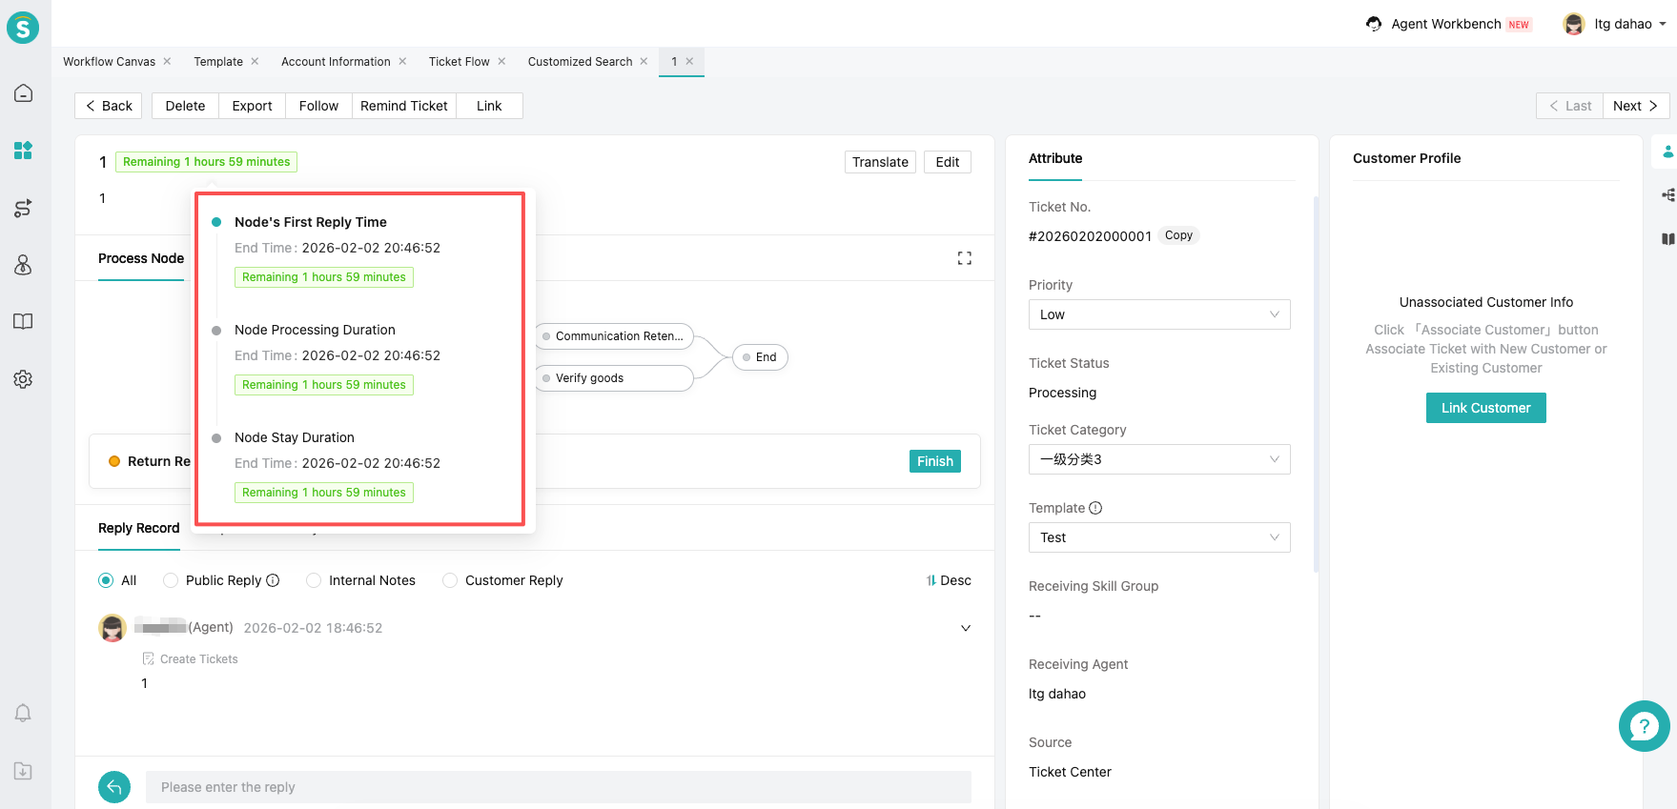Open the help chat bubble
This screenshot has height=809, width=1677.
point(1644,726)
